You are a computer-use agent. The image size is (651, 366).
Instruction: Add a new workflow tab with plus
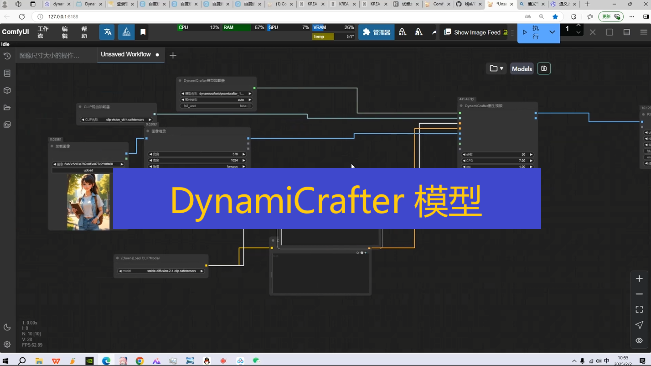(x=173, y=55)
